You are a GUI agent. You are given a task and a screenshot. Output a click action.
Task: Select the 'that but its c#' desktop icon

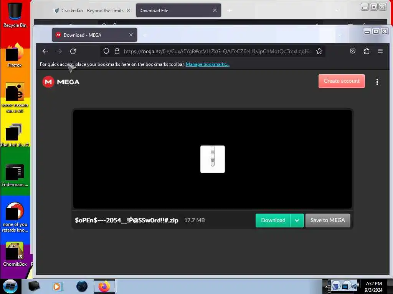15,135
